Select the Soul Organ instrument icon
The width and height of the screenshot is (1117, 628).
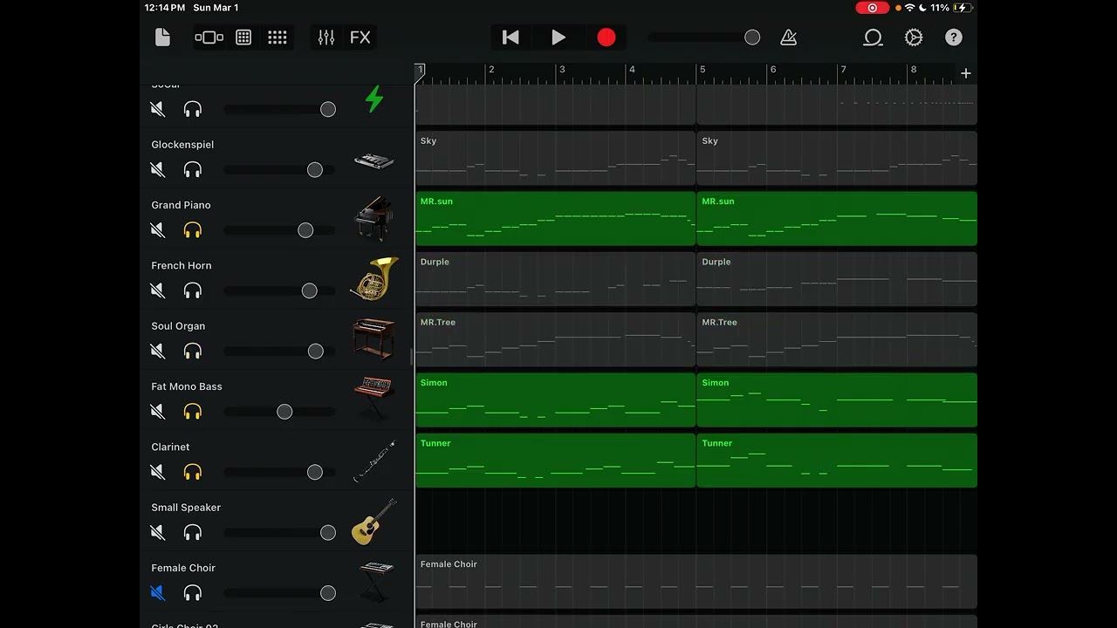(x=374, y=339)
